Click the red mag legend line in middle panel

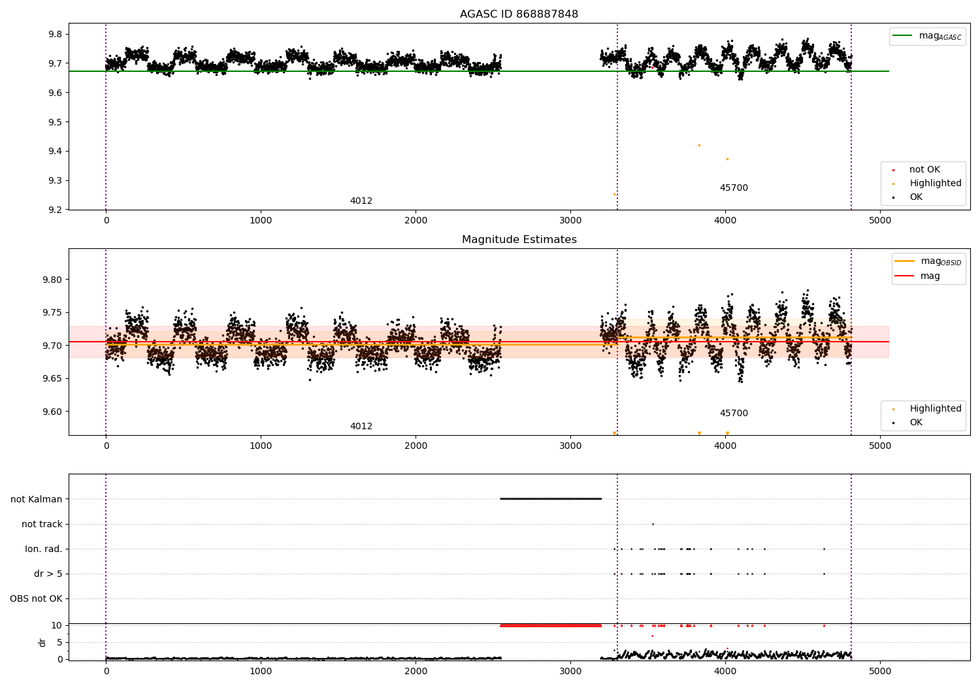pyautogui.click(x=904, y=276)
